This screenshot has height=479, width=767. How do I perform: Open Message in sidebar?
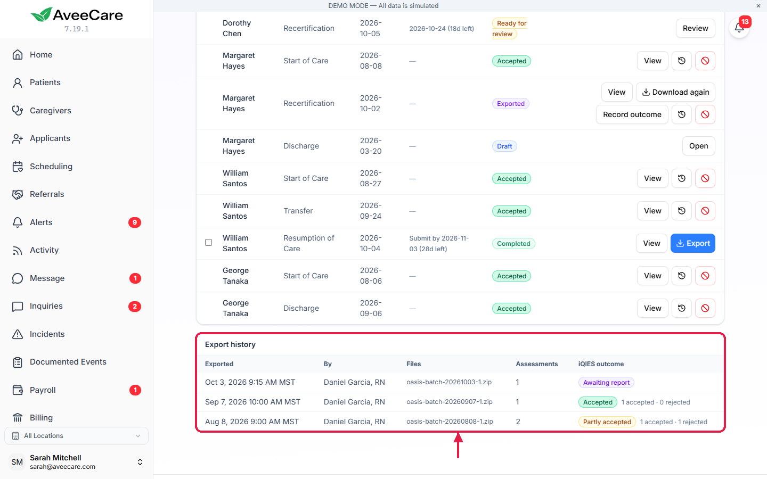pos(76,278)
